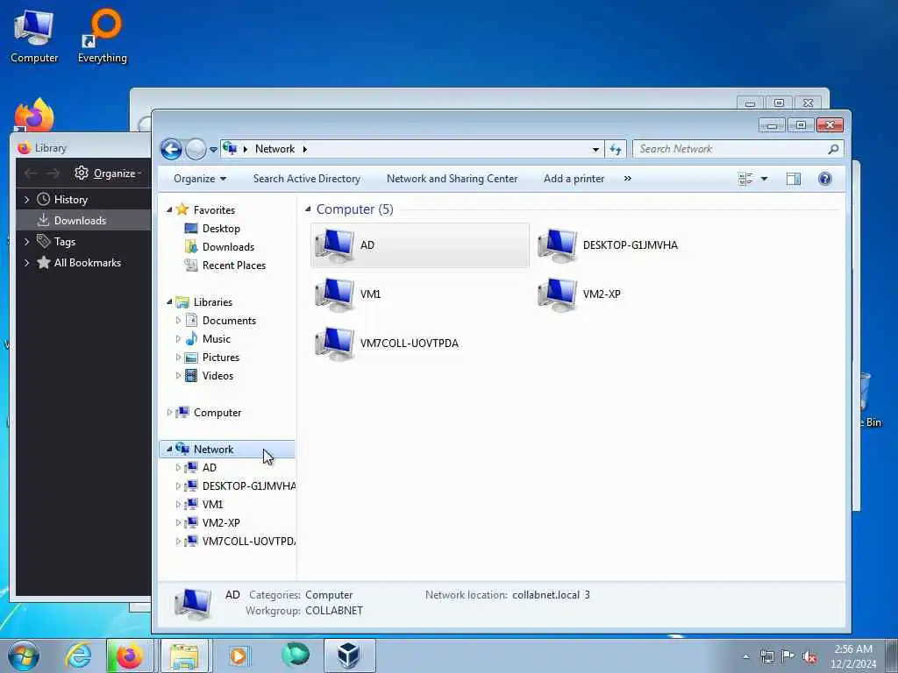The height and width of the screenshot is (673, 898).
Task: Select Downloads in Firefox Library sidebar
Action: (83, 220)
